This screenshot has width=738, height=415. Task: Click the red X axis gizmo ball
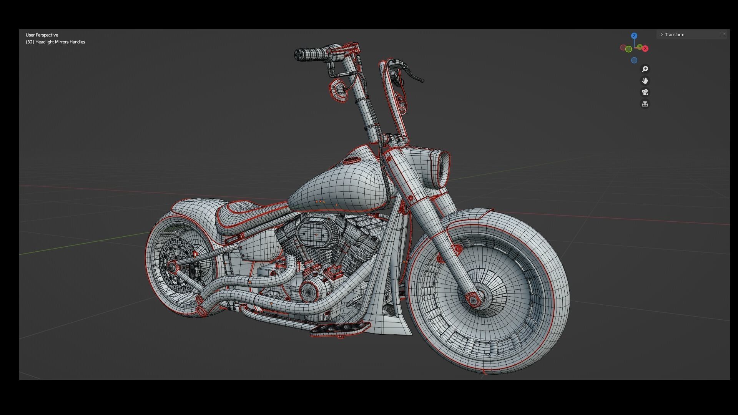coord(645,48)
